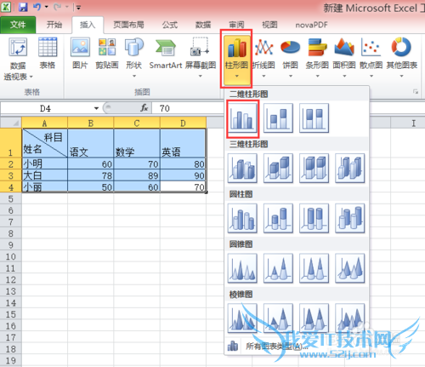The width and height of the screenshot is (425, 367).
Task: Choose clustered cone chart
Action: click(242, 268)
